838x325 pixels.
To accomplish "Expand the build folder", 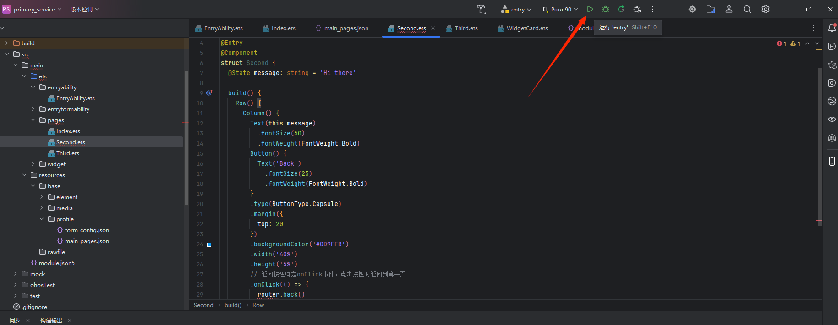I will (x=6, y=43).
